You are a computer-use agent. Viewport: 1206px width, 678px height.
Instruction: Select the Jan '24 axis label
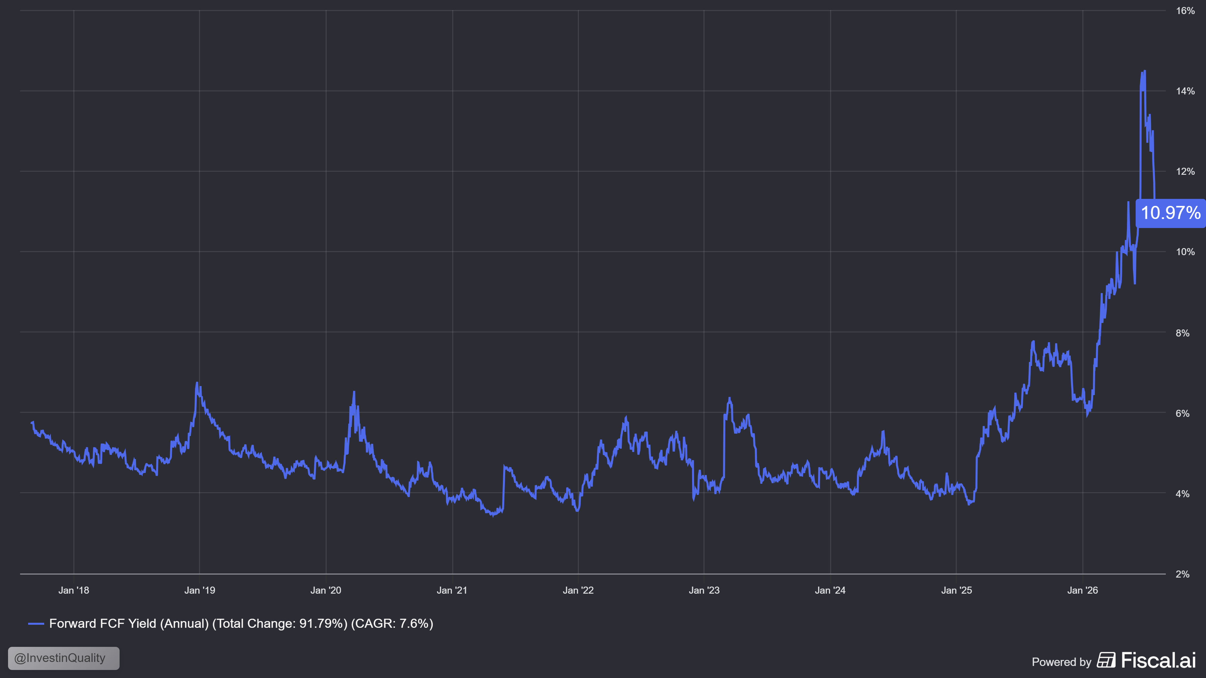click(830, 591)
